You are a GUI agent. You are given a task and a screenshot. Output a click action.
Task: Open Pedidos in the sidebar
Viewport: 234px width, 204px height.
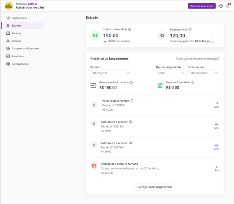pyautogui.click(x=16, y=33)
